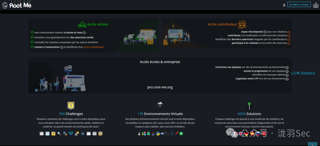Click the green key Solutions icon
Screen dimensions: 320x146
[249, 106]
